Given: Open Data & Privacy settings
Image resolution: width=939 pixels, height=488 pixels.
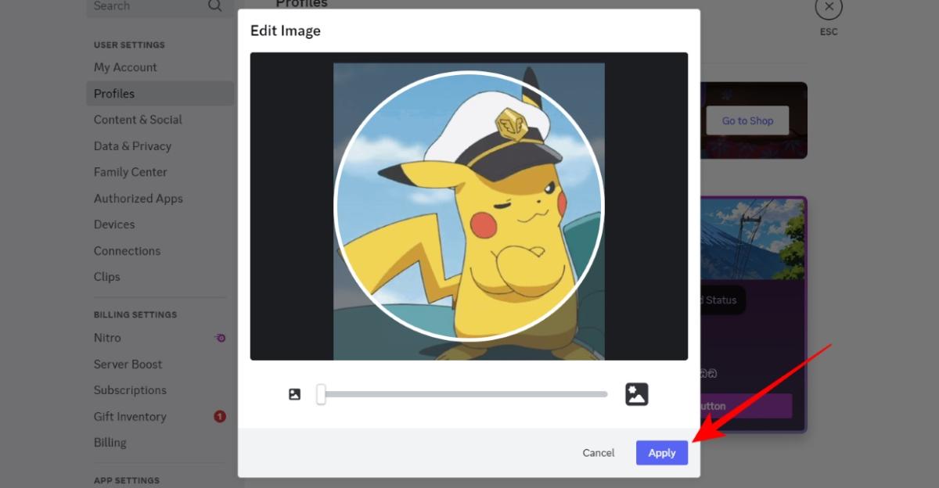Looking at the screenshot, I should (132, 145).
